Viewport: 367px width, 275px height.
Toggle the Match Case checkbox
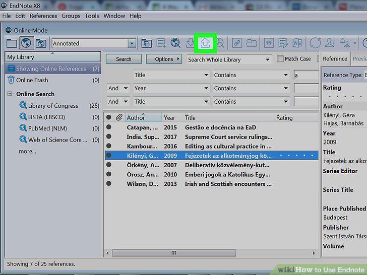pyautogui.click(x=280, y=59)
